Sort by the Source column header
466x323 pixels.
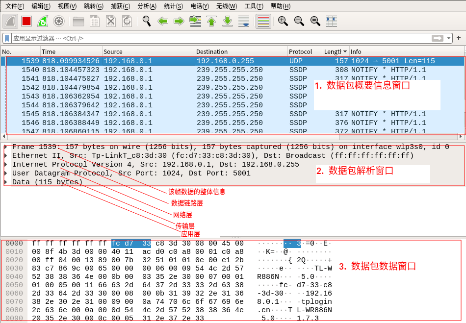coord(149,51)
